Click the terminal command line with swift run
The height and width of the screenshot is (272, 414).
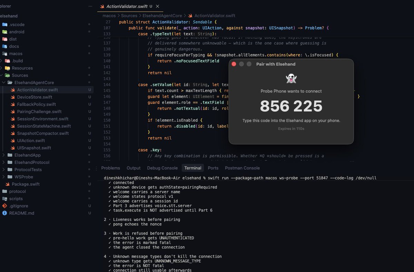click(240, 178)
